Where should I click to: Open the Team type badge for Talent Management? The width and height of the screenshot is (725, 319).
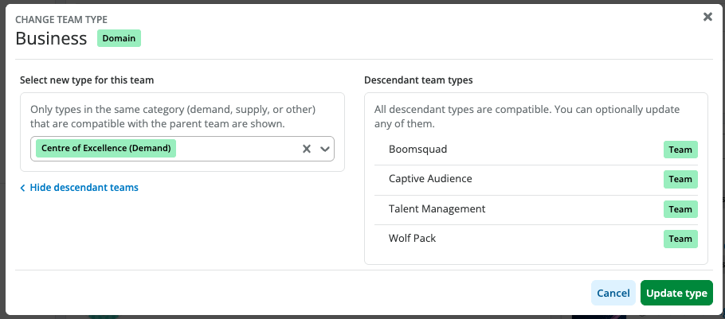[680, 209]
